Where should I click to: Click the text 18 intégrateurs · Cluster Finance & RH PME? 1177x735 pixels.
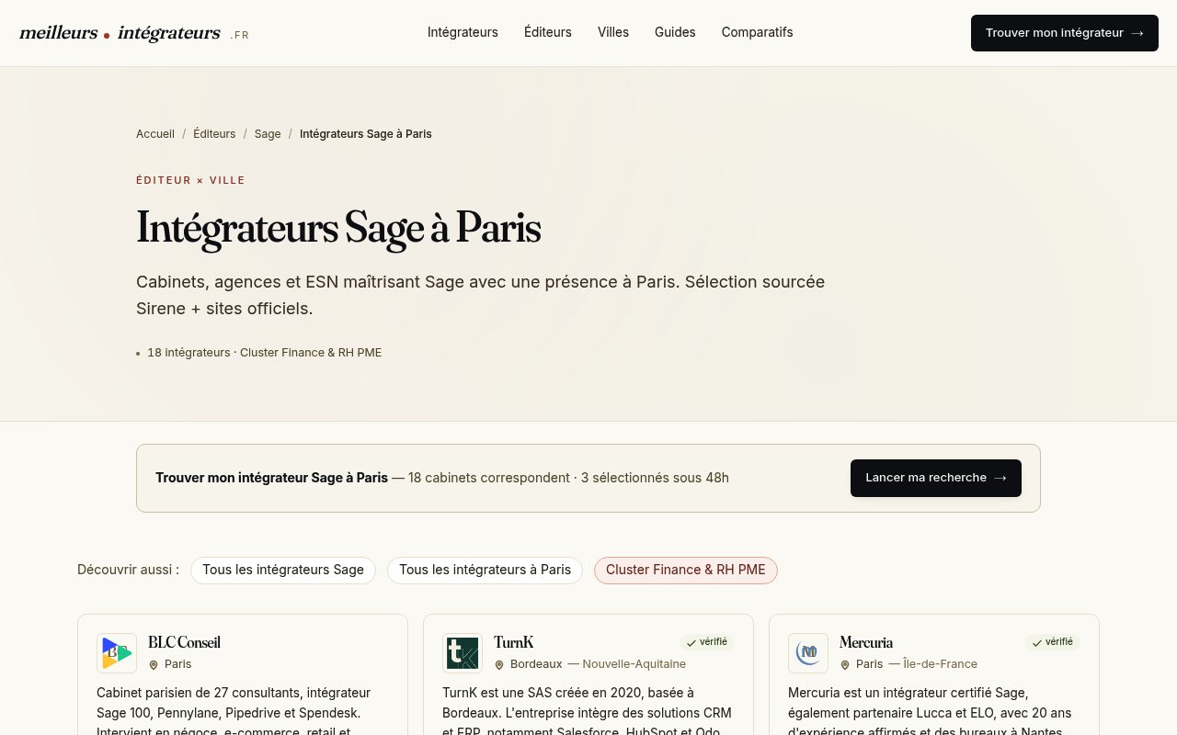pyautogui.click(x=264, y=353)
